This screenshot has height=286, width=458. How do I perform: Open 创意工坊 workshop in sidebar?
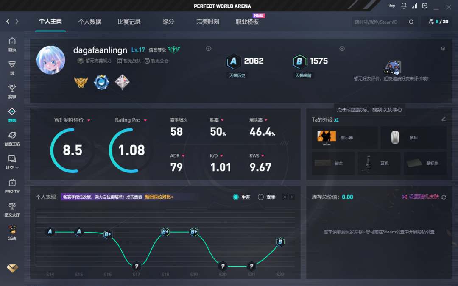coord(12,138)
